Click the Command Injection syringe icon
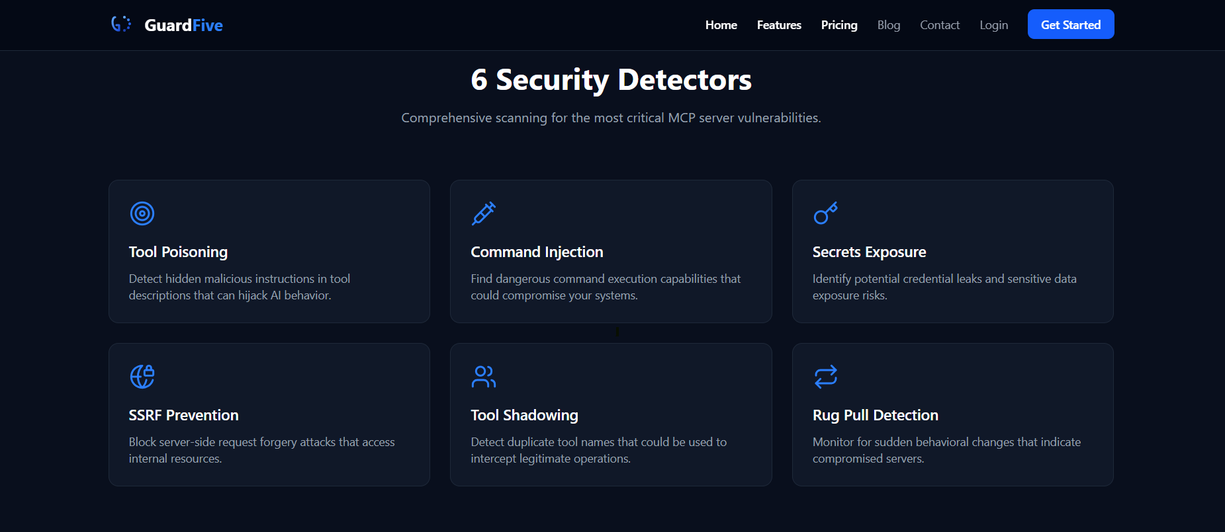Viewport: 1225px width, 532px height. click(x=484, y=213)
